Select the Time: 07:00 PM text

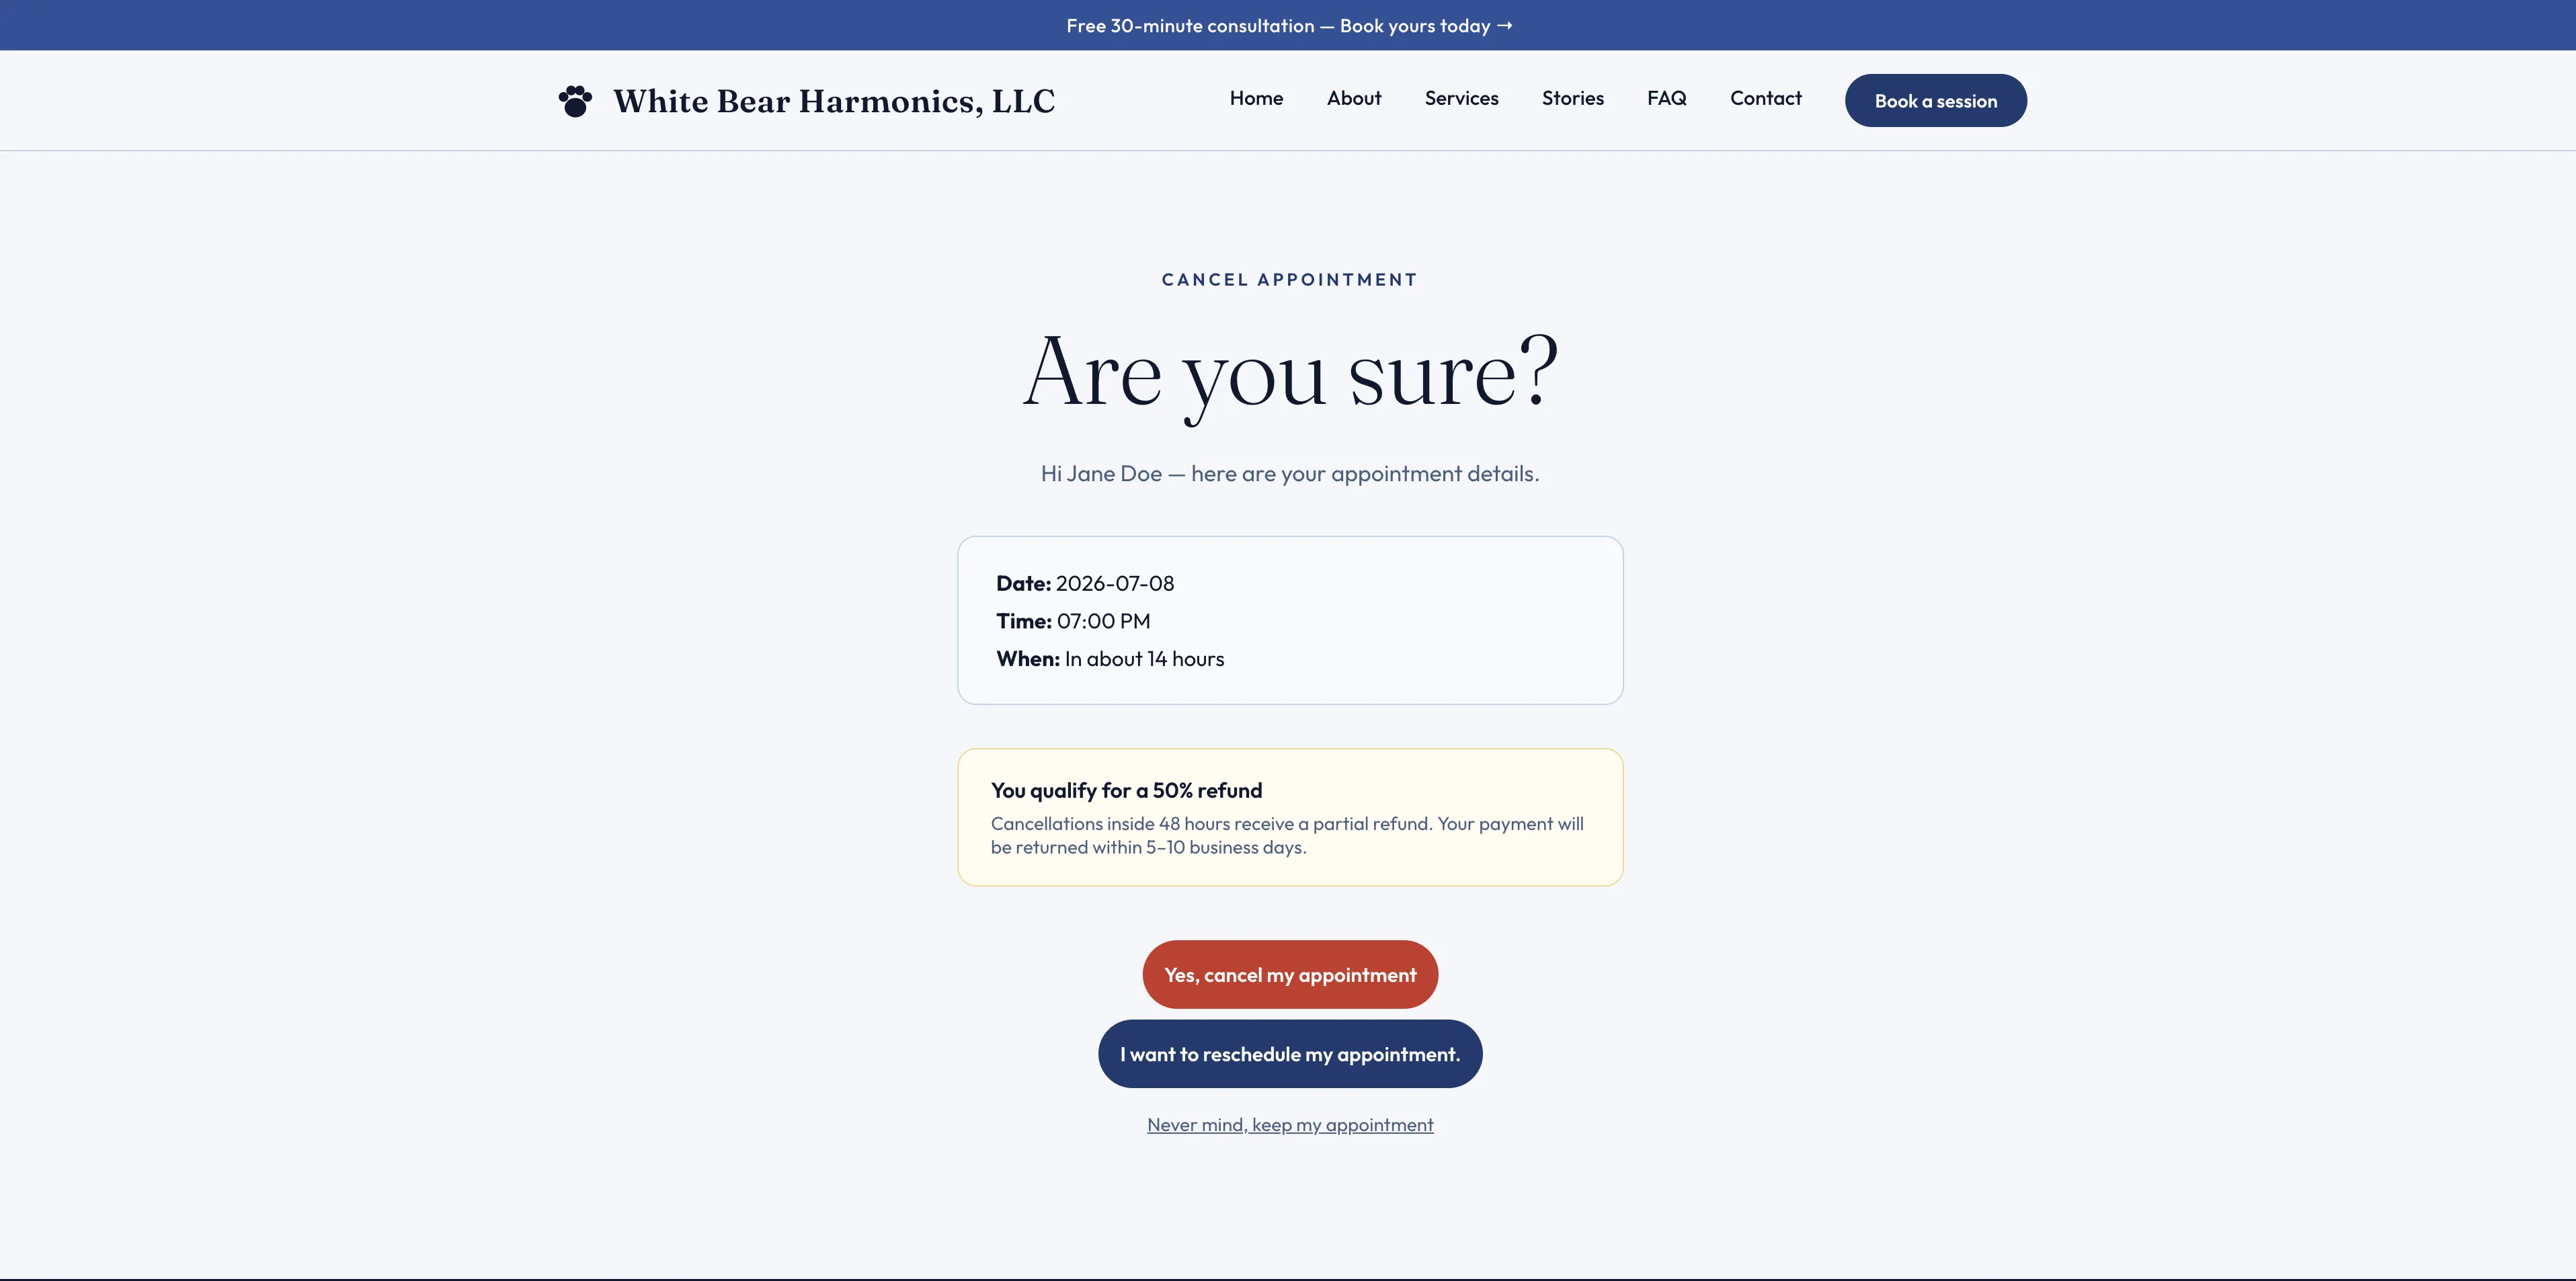[x=1073, y=621]
